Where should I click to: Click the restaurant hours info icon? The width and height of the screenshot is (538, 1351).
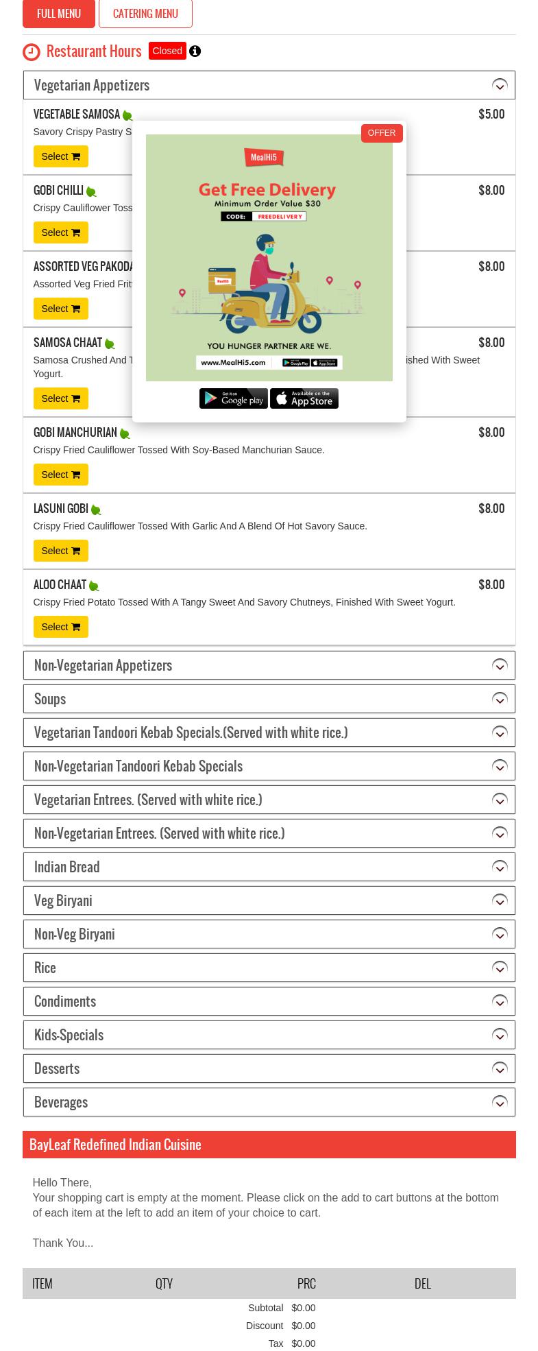[x=195, y=51]
